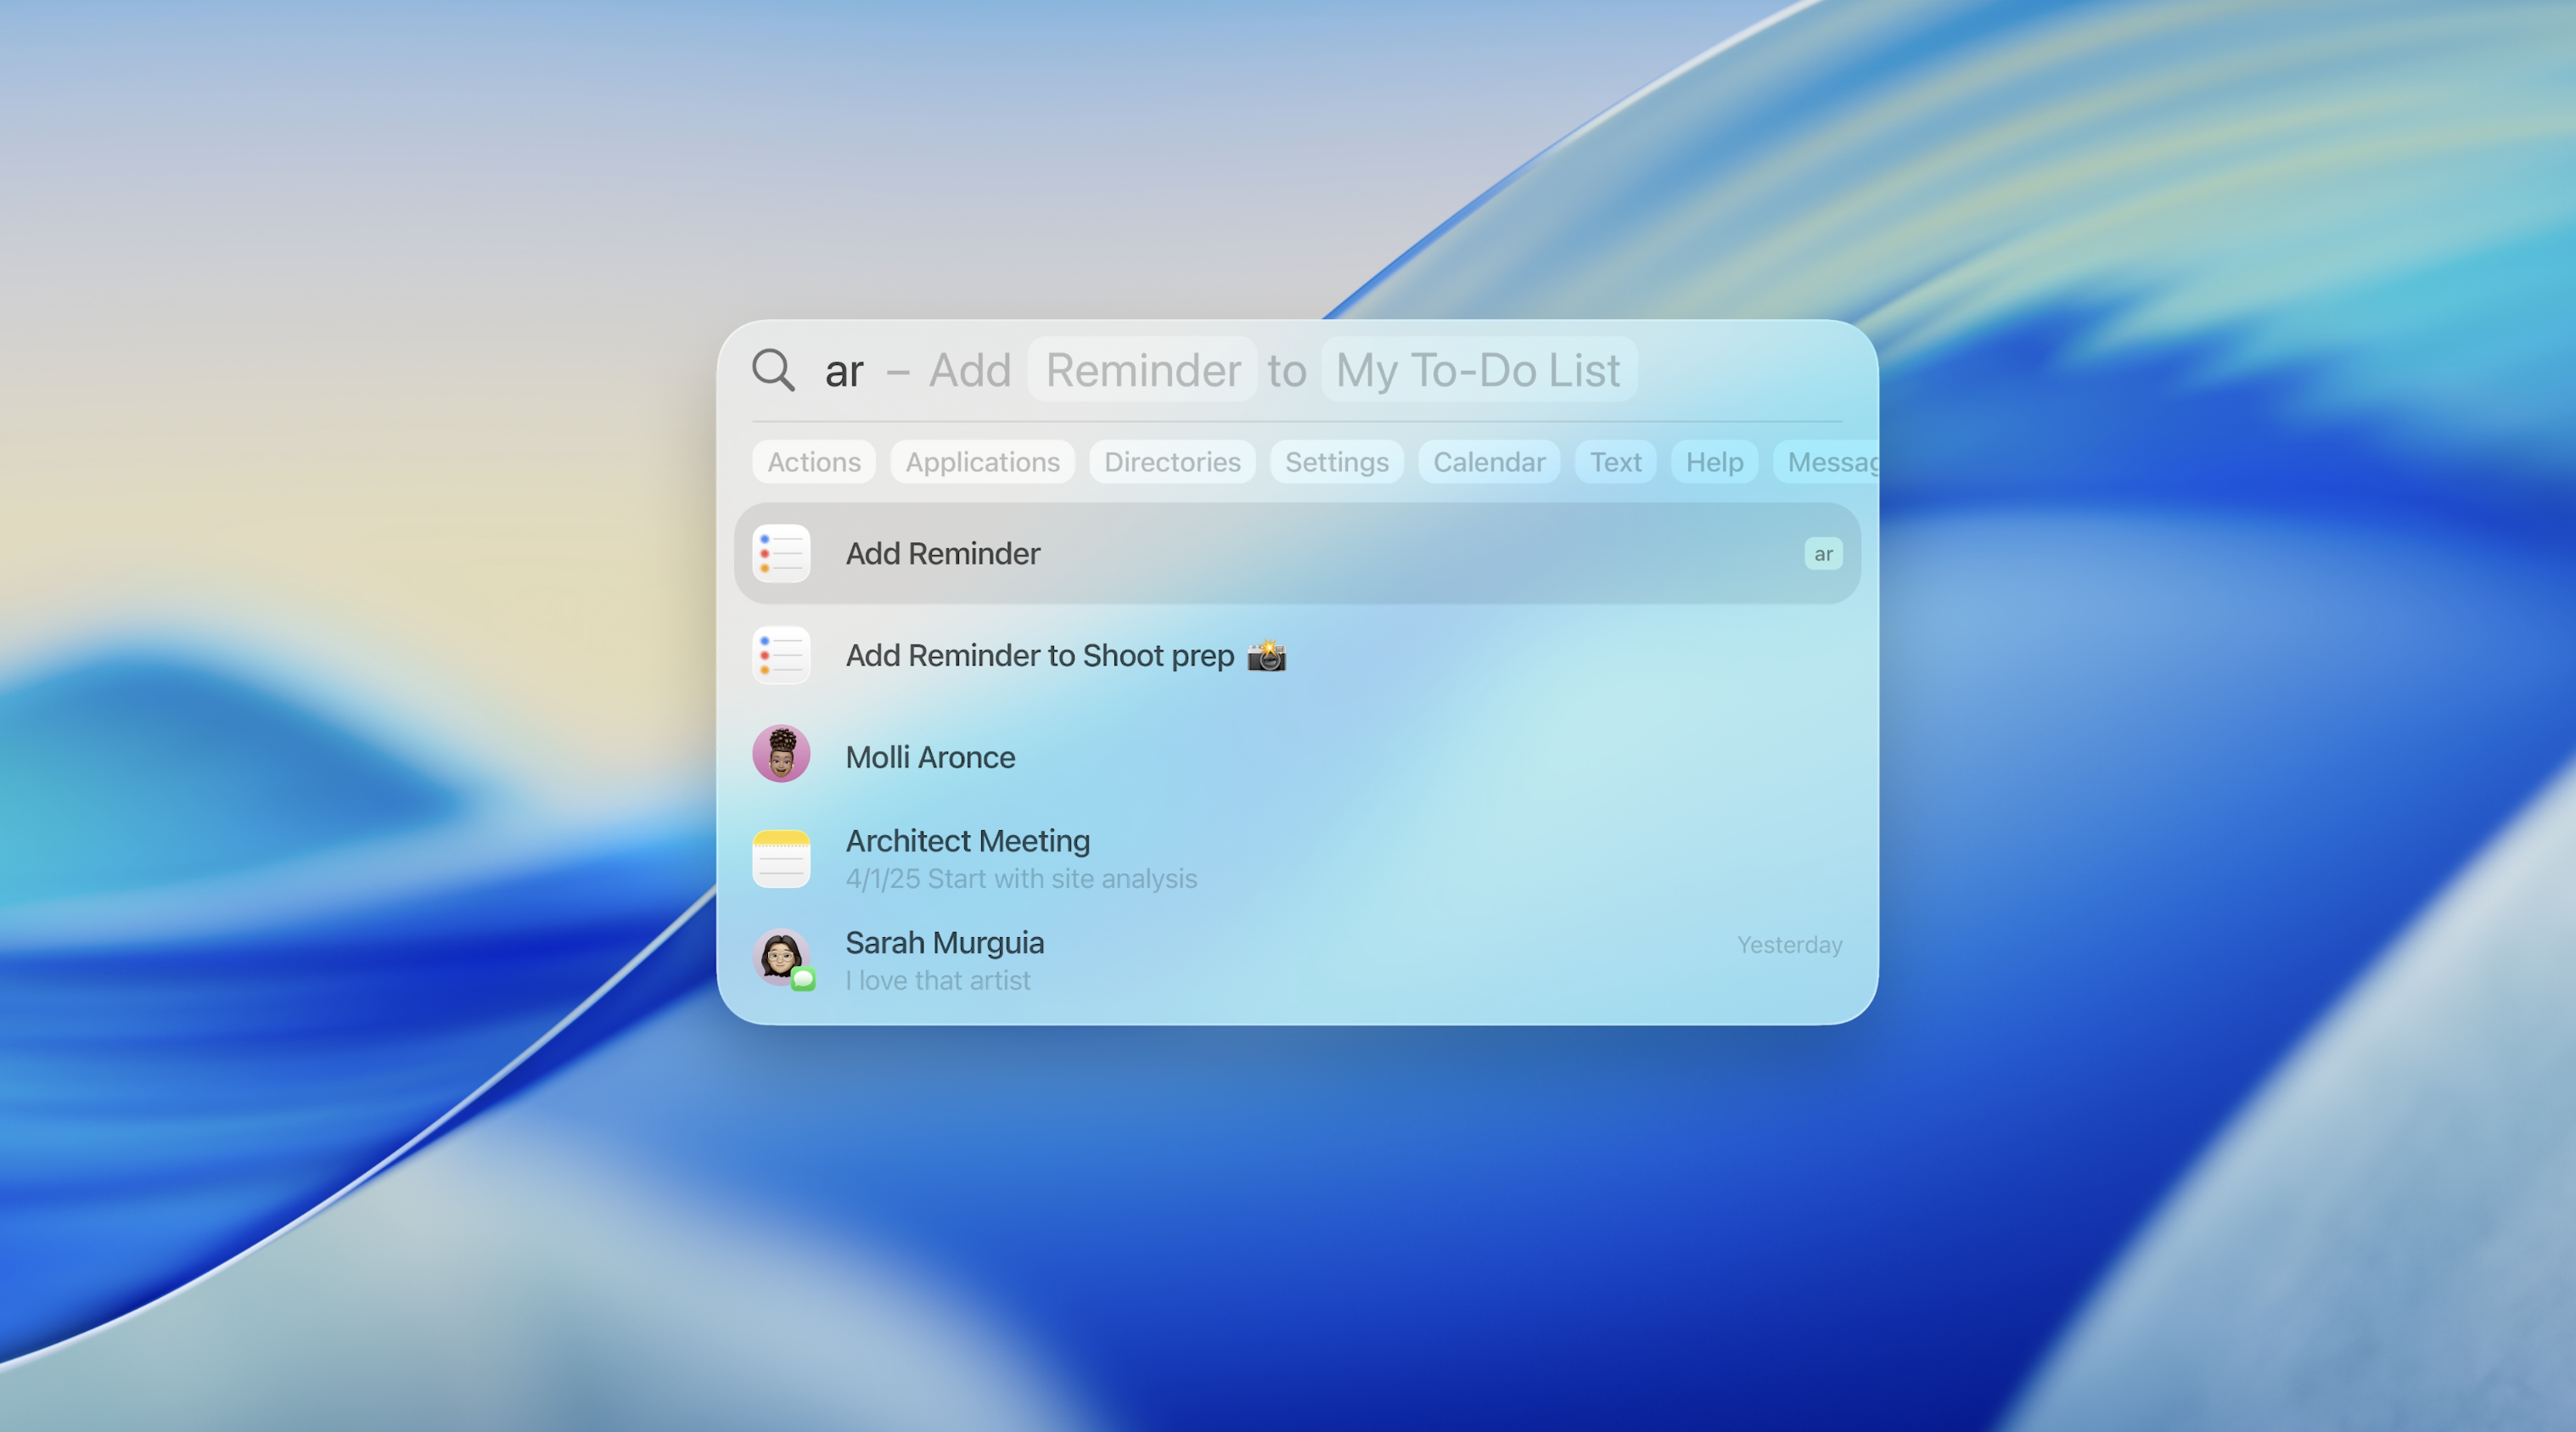Select the Actions filter chip
Image resolution: width=2576 pixels, height=1432 pixels.
click(814, 462)
